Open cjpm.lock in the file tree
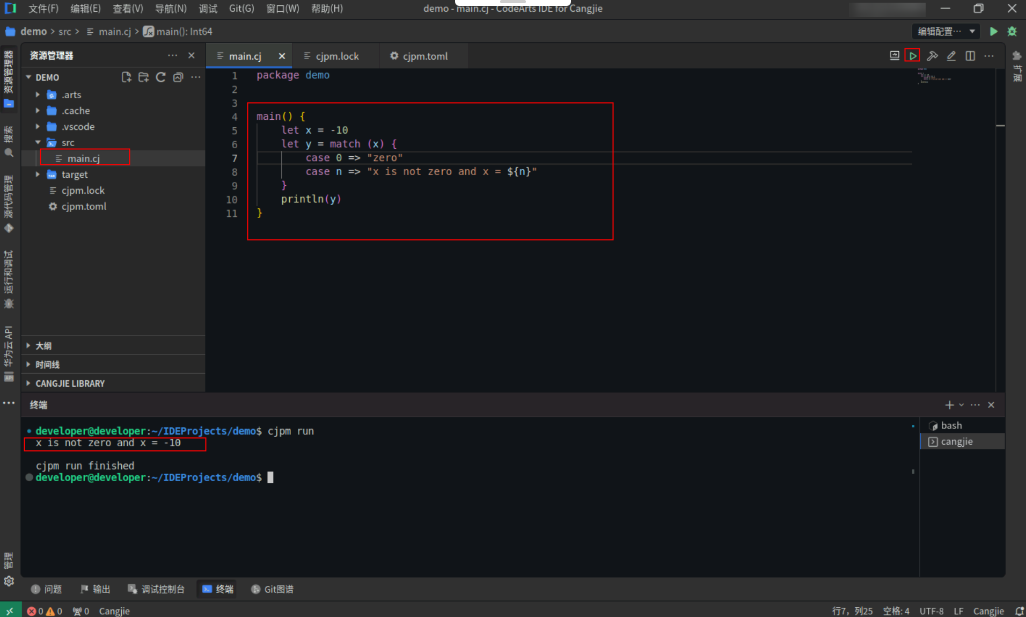1026x617 pixels. click(83, 190)
